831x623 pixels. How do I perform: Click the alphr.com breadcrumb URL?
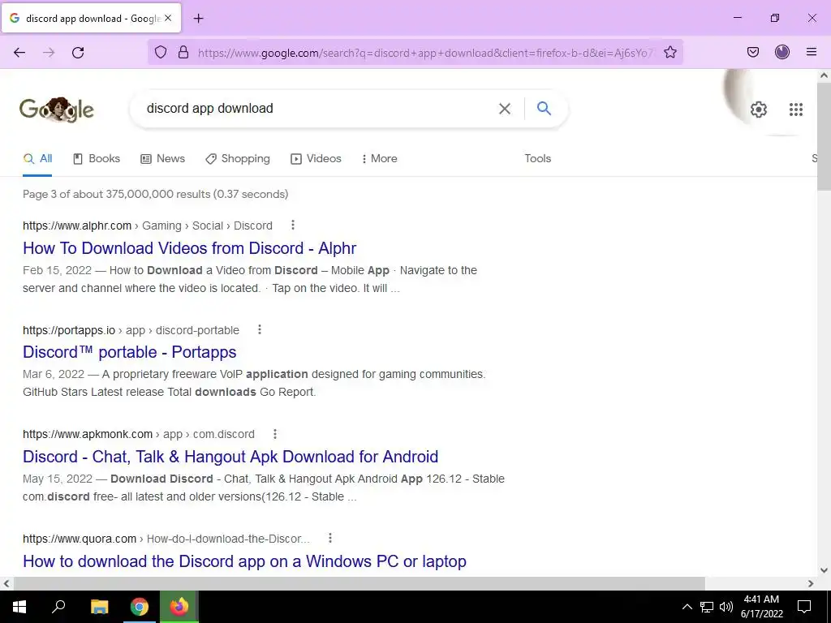coord(148,226)
